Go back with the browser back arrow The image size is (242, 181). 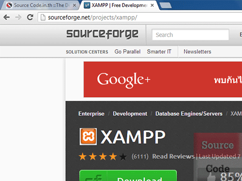pyautogui.click(x=7, y=17)
